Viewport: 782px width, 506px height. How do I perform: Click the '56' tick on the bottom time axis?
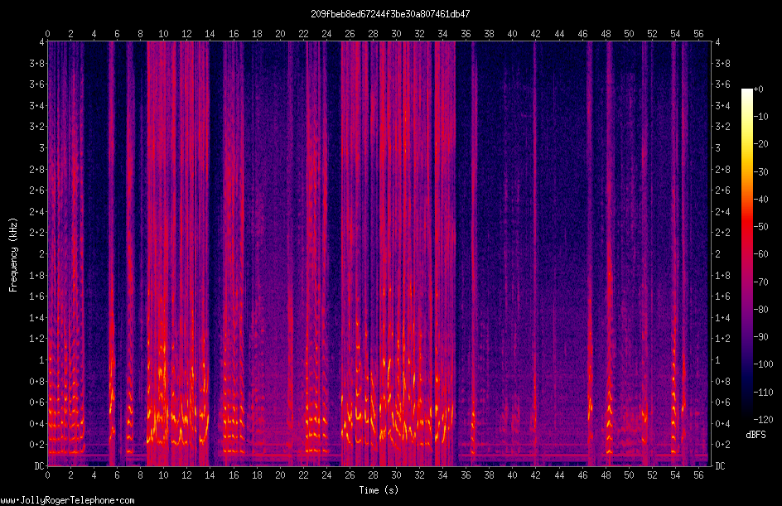(698, 475)
